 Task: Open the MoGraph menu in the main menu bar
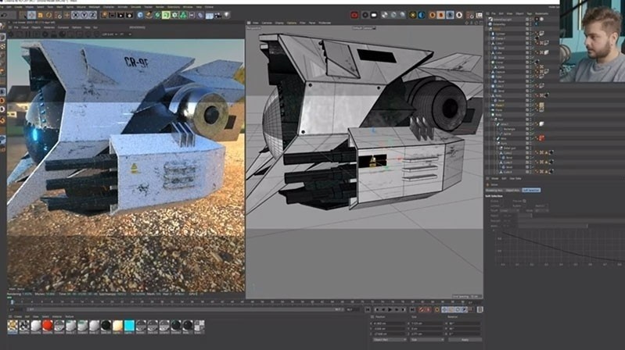(94, 7)
